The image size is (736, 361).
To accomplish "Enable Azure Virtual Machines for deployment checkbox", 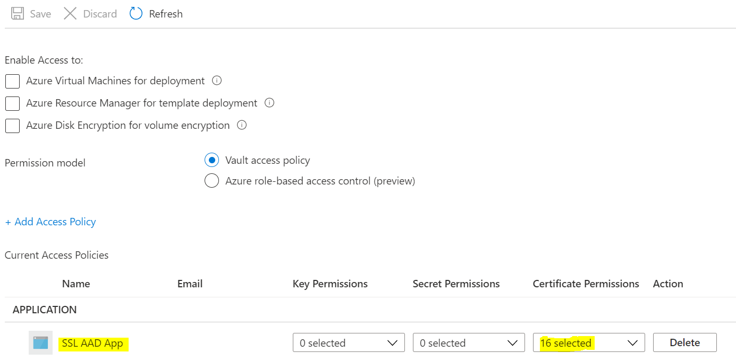I will (12, 81).
